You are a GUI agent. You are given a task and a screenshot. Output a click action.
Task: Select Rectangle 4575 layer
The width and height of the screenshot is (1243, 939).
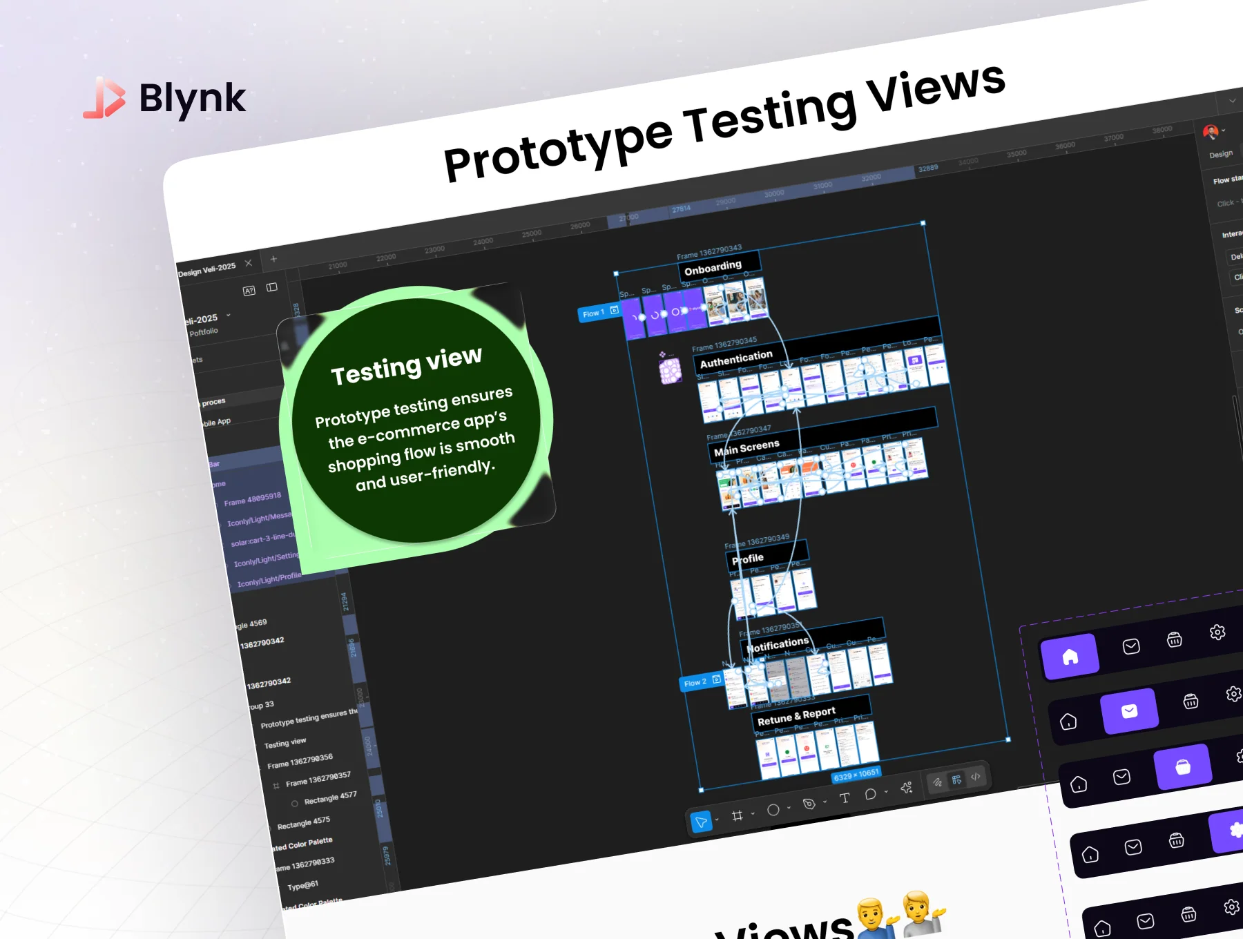point(304,823)
